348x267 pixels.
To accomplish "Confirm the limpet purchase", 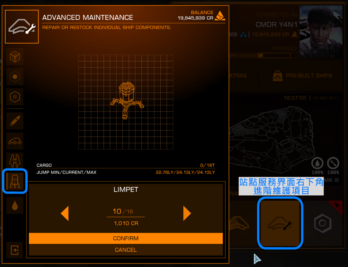I will 126,239.
